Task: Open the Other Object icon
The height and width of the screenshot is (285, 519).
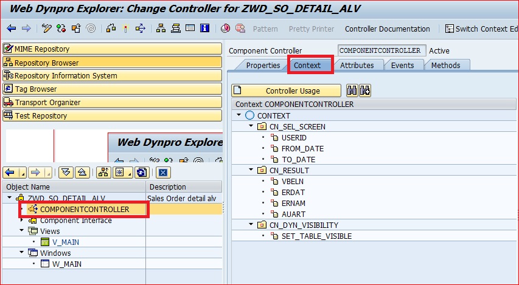Action: (76, 29)
